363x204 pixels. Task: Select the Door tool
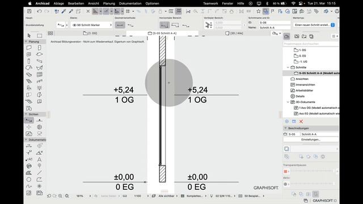pyautogui.click(x=40, y=48)
